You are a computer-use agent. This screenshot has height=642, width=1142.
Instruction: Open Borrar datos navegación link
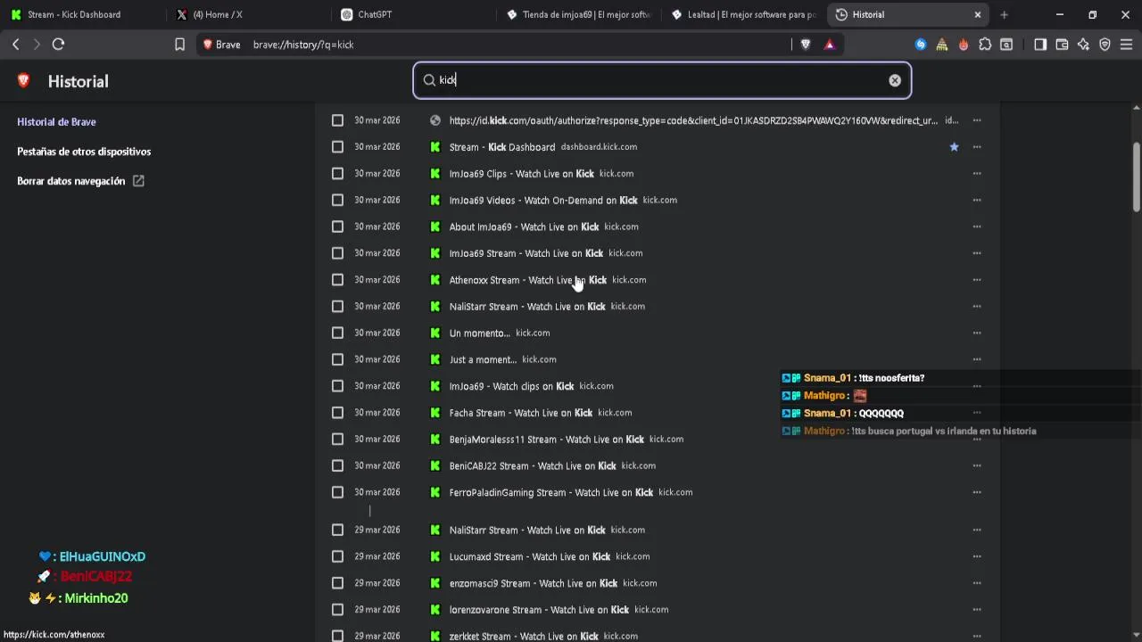[x=80, y=181]
